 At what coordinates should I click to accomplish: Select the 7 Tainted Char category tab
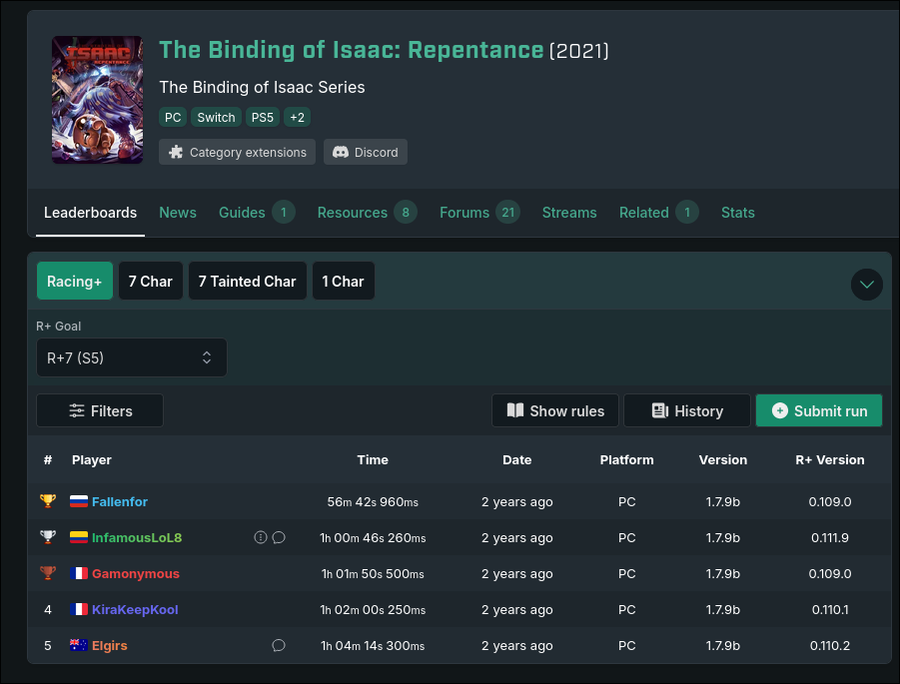tap(248, 282)
